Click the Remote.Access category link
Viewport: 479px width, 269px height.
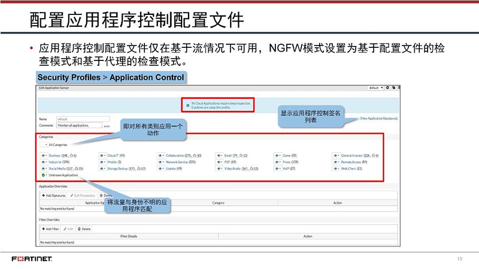351,162
